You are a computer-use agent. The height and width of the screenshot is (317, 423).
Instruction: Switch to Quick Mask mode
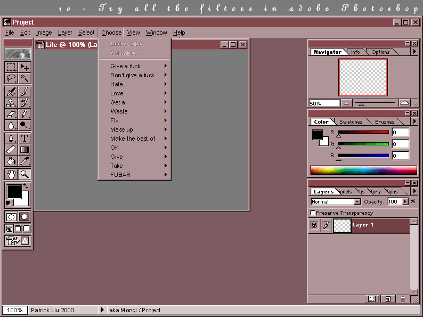pyautogui.click(x=25, y=217)
